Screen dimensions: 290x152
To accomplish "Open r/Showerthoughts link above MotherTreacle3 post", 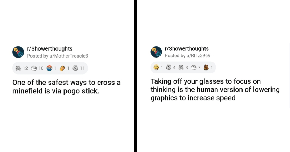I will (50, 49).
